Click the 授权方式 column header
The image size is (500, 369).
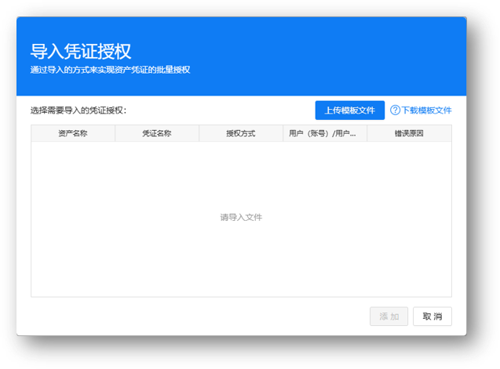pos(241,134)
